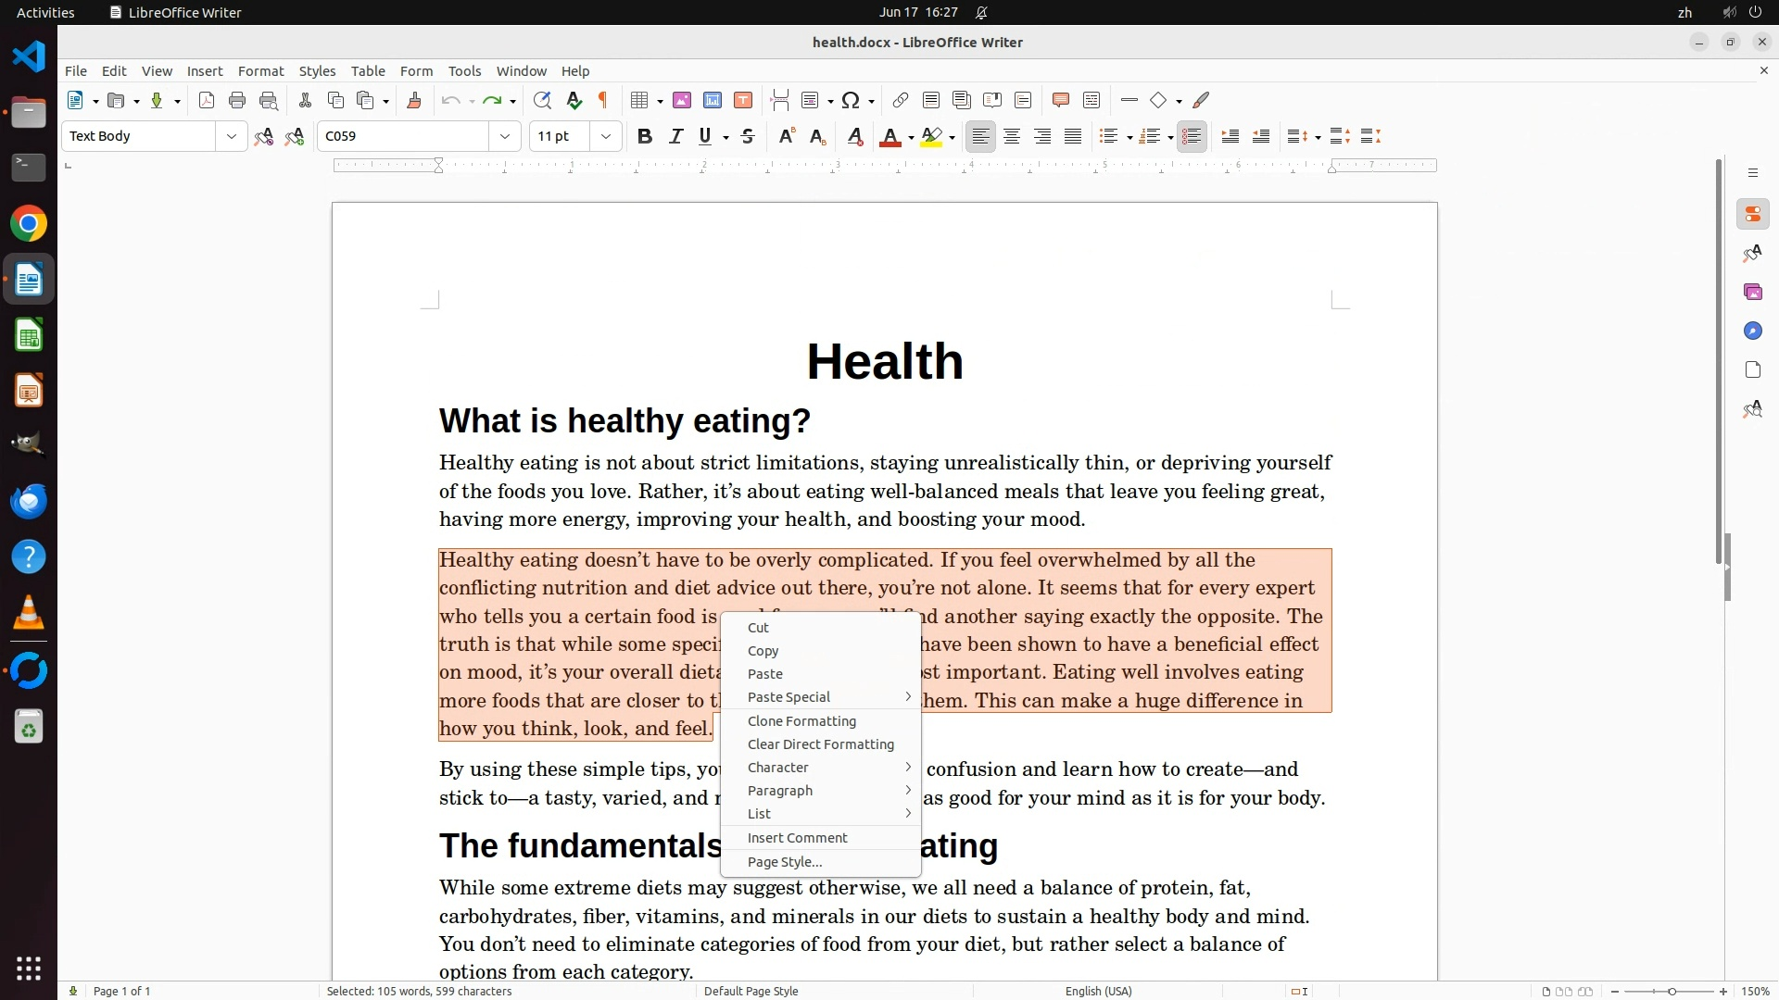Click the Print toolbar icon
Image resolution: width=1779 pixels, height=1000 pixels.
point(237,101)
